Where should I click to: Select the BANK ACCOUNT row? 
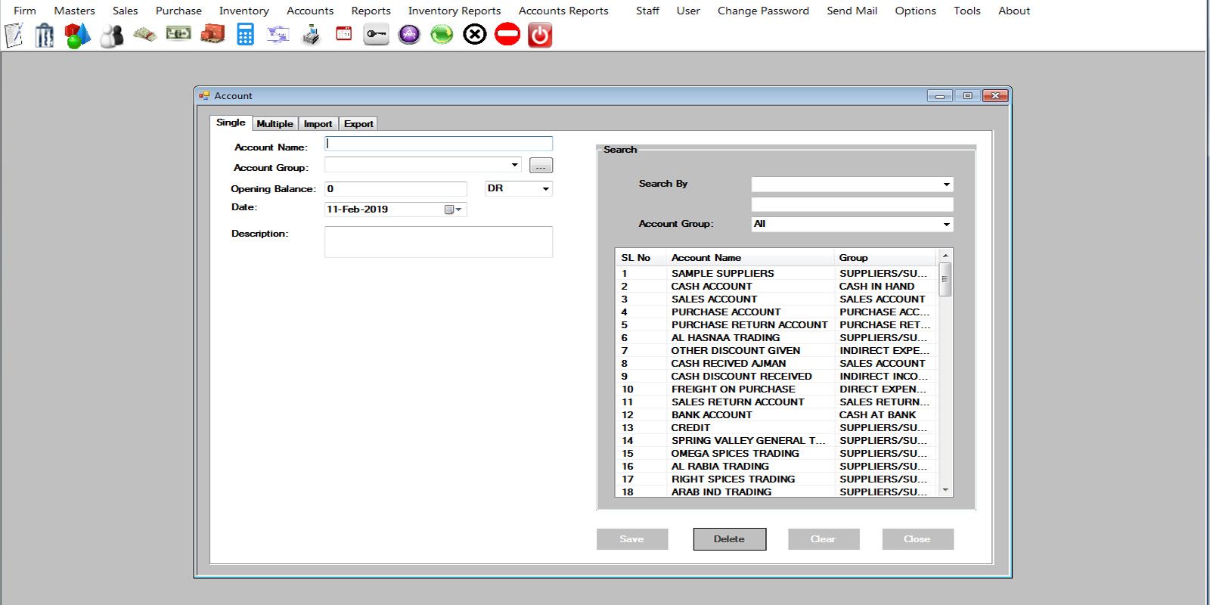(x=777, y=414)
